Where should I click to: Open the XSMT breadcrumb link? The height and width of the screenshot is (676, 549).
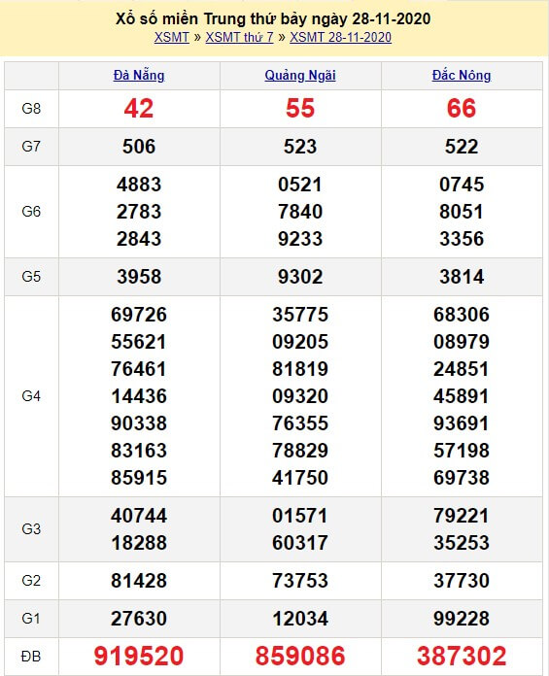tap(172, 38)
